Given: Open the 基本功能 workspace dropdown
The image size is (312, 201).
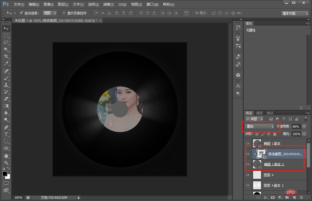Looking at the screenshot, I should click(x=295, y=13).
